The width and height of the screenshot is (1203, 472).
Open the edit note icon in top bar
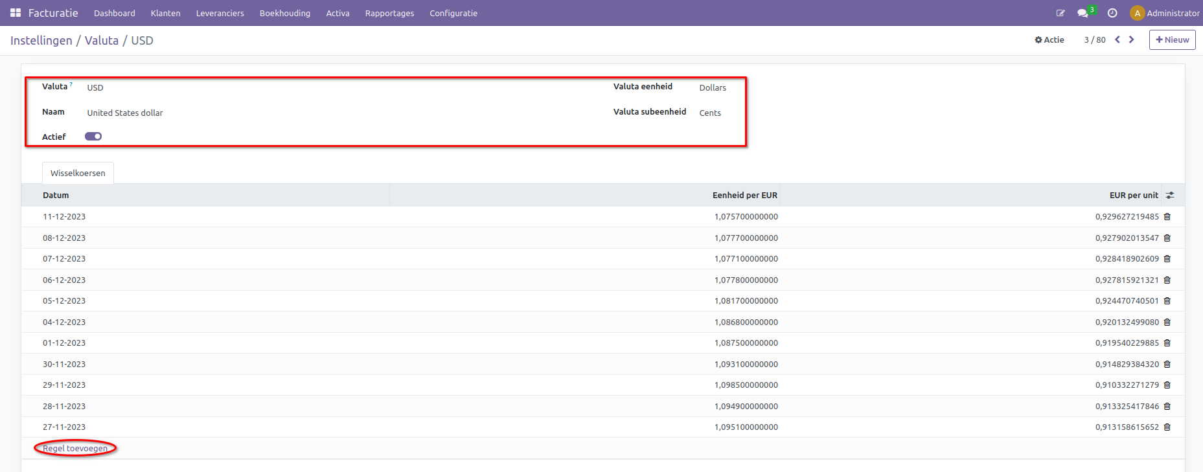1060,13
